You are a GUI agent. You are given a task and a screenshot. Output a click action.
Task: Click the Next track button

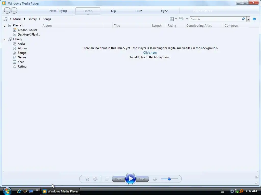pyautogui.click(x=142, y=179)
